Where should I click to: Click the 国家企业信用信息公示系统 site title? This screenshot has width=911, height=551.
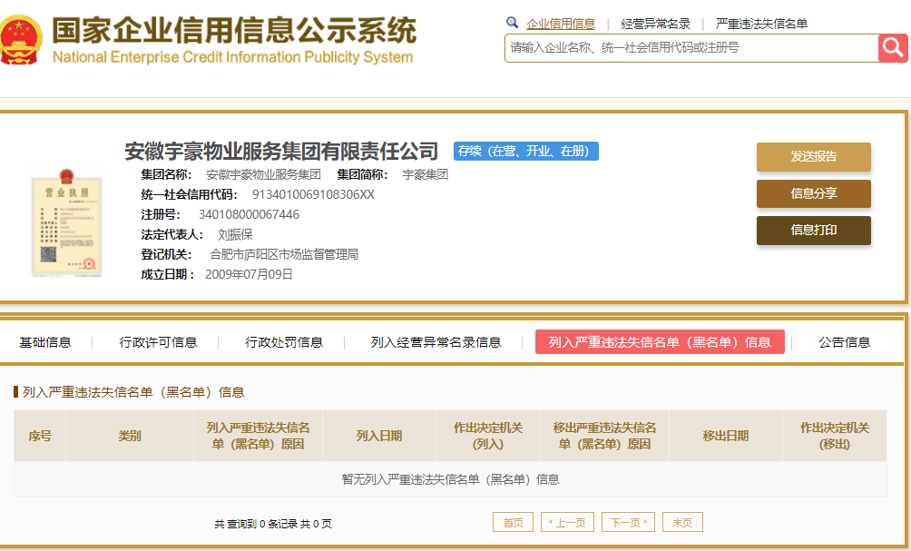click(x=234, y=30)
